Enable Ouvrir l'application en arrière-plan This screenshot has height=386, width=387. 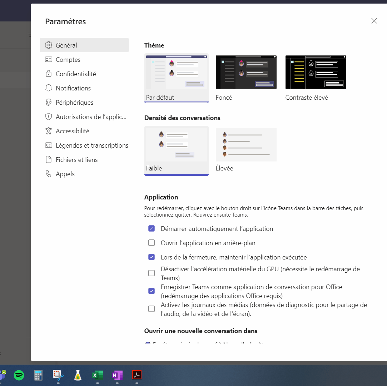pos(152,243)
